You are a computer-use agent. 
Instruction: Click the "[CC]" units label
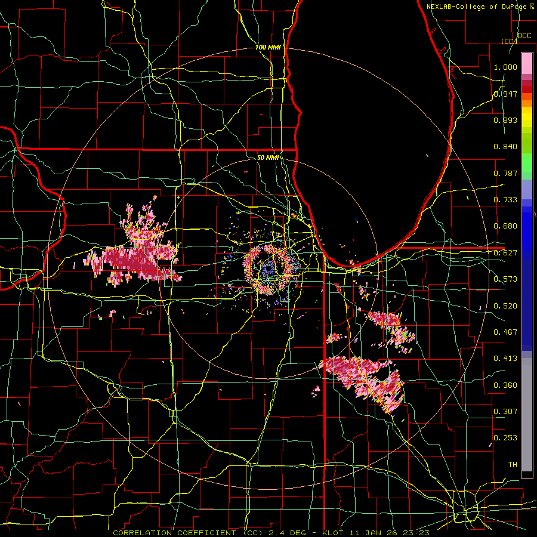coord(509,41)
